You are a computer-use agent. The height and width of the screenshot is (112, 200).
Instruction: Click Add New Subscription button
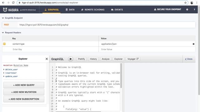point(24,99)
